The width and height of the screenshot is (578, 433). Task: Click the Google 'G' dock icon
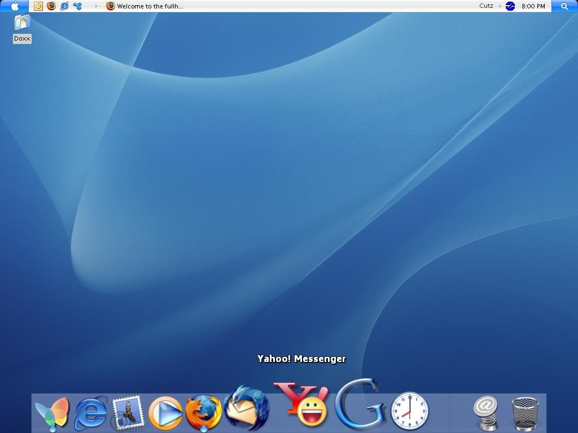(x=360, y=405)
